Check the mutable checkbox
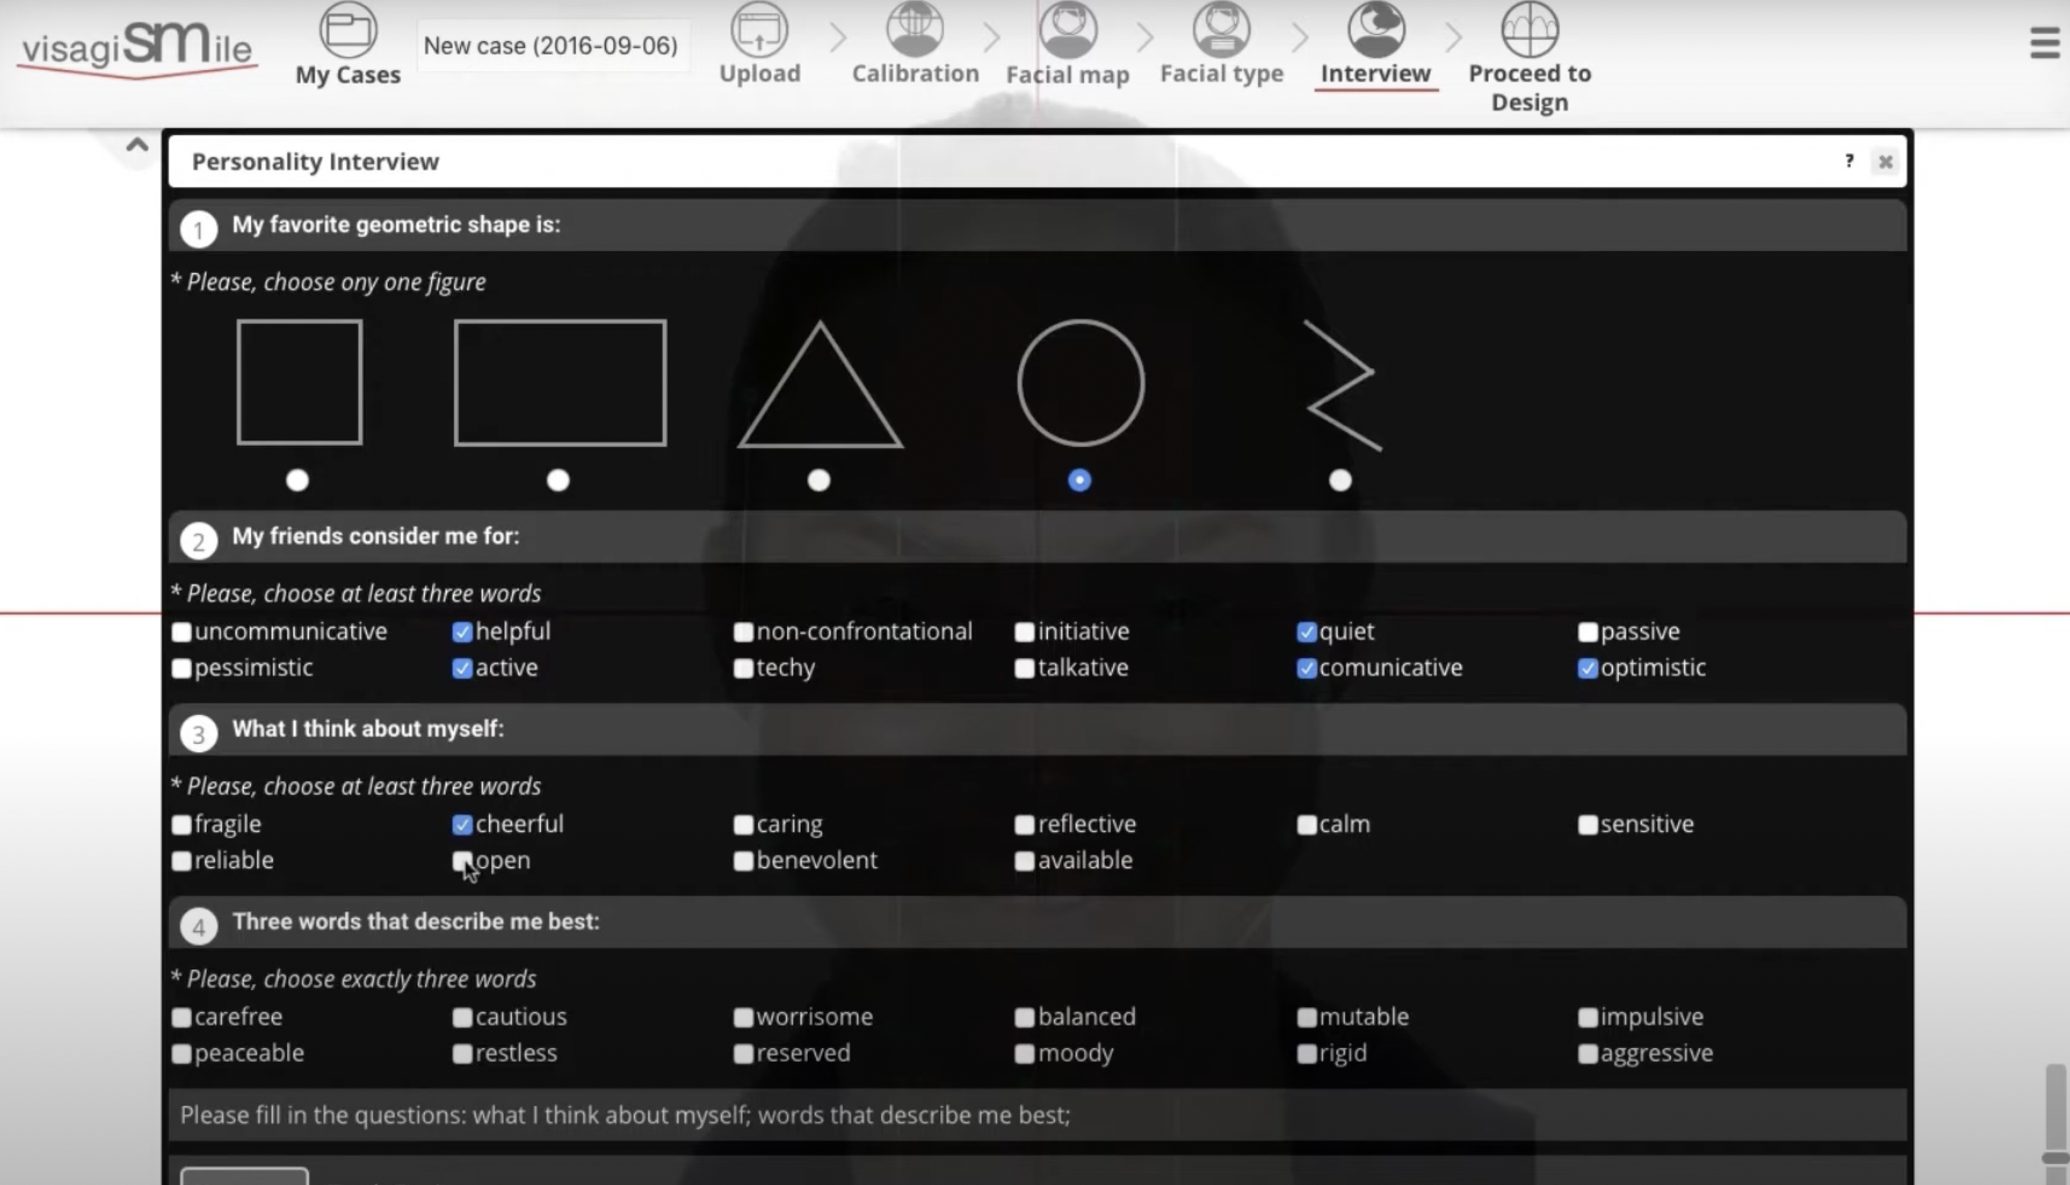The height and width of the screenshot is (1185, 2070). pyautogui.click(x=1307, y=1018)
